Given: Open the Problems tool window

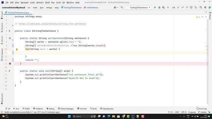Looking at the screenshot, I should pyautogui.click(x=38, y=109).
